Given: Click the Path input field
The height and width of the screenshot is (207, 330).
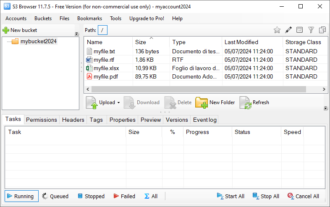Looking at the screenshot, I should click(102, 30).
